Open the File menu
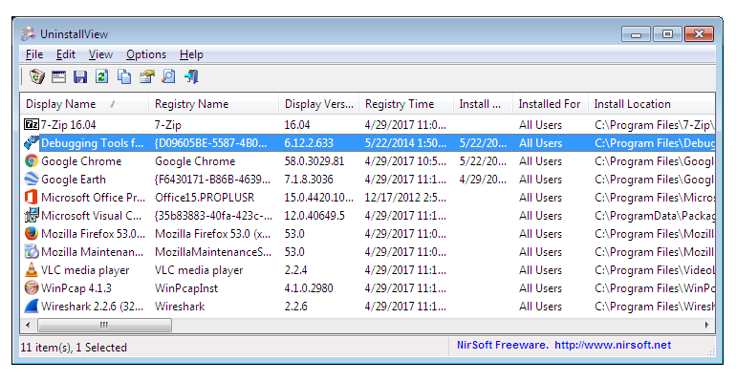Screen dimensions: 736x382 [34, 54]
